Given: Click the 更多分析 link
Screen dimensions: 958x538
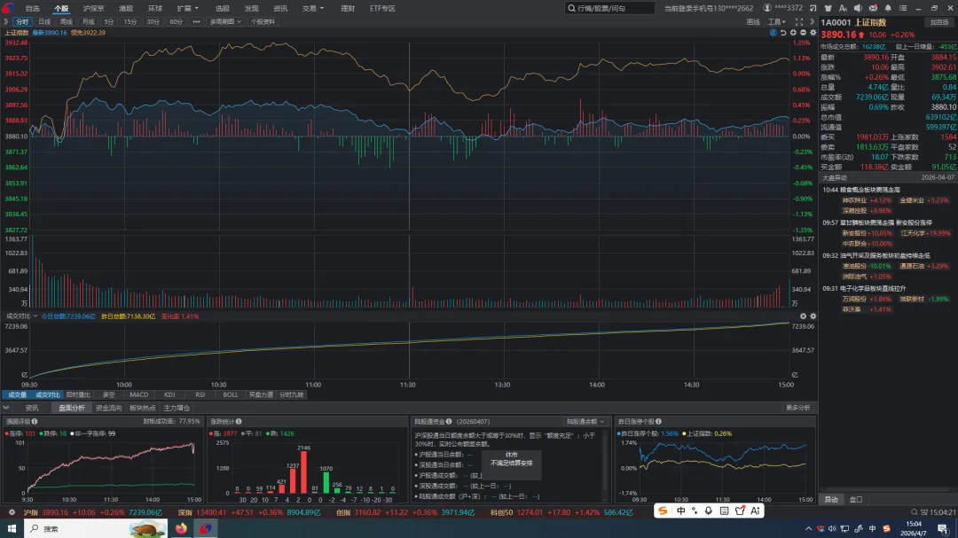Looking at the screenshot, I should 798,408.
